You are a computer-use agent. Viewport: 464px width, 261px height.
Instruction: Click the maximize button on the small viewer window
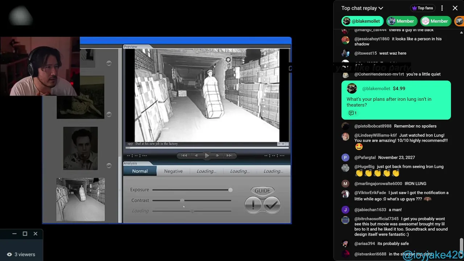25,234
